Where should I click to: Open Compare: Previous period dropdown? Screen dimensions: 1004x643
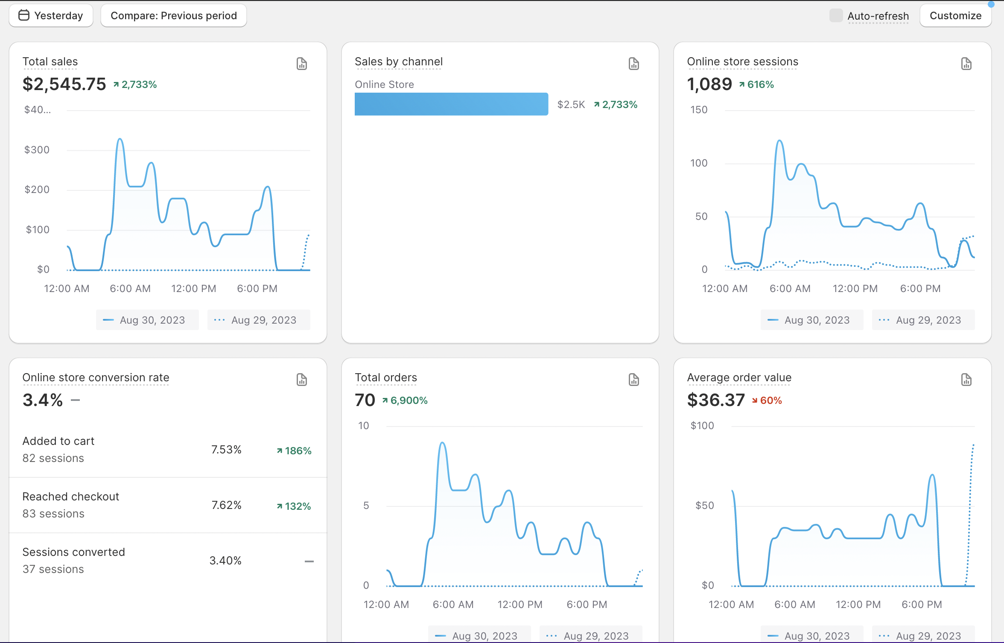(173, 16)
